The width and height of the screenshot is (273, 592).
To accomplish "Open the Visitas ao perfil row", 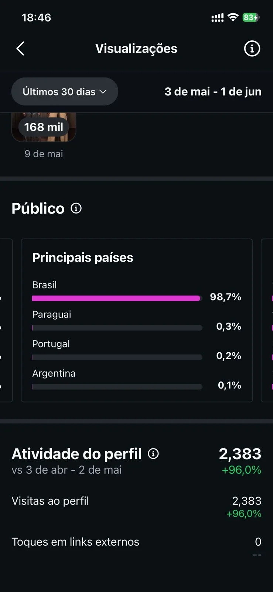I will (136, 507).
